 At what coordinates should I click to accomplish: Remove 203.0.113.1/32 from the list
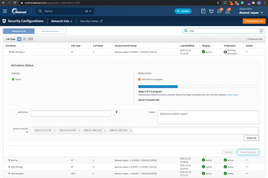click(x=54, y=131)
